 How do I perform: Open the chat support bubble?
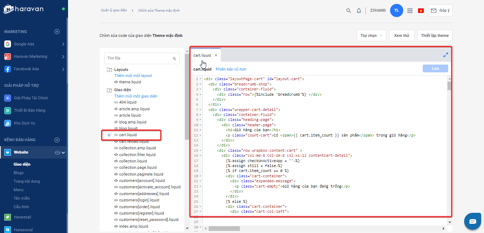473,221
